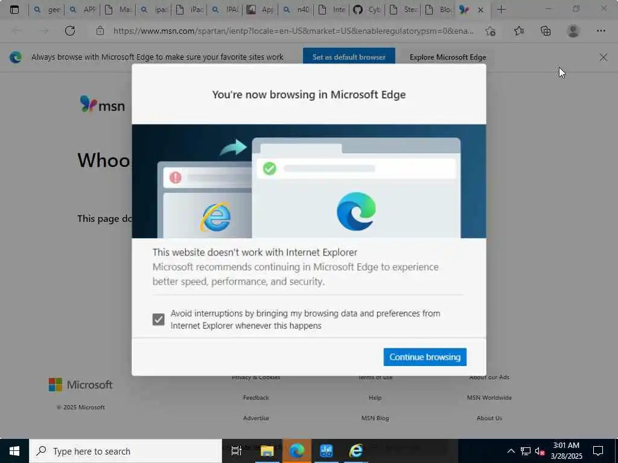
Task: Refresh the current page
Action: point(70,31)
